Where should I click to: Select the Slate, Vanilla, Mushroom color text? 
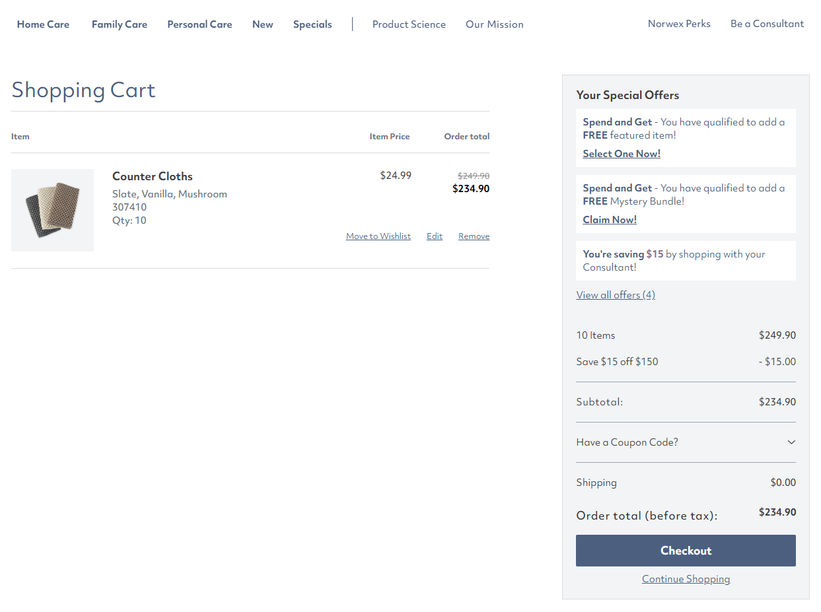coord(170,194)
